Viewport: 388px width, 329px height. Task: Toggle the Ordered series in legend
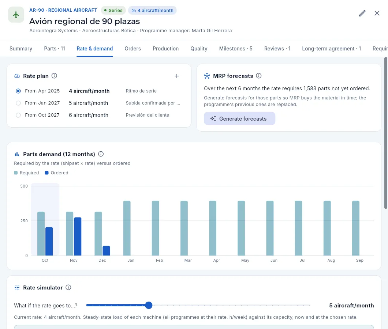(x=56, y=173)
